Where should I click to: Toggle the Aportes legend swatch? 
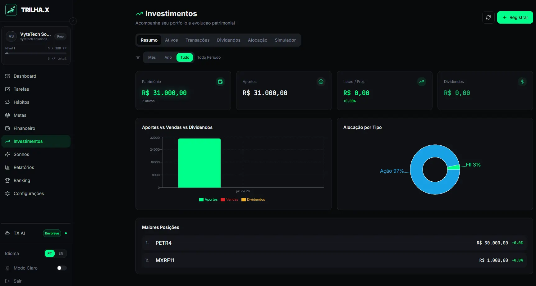201,200
